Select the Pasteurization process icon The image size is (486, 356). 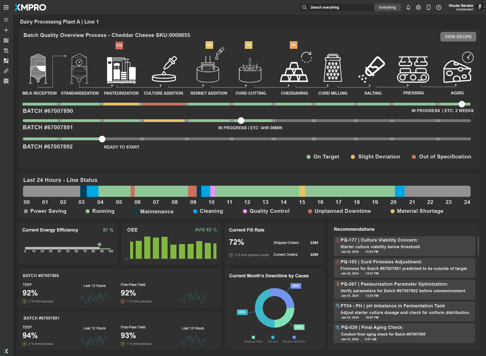[x=121, y=70]
